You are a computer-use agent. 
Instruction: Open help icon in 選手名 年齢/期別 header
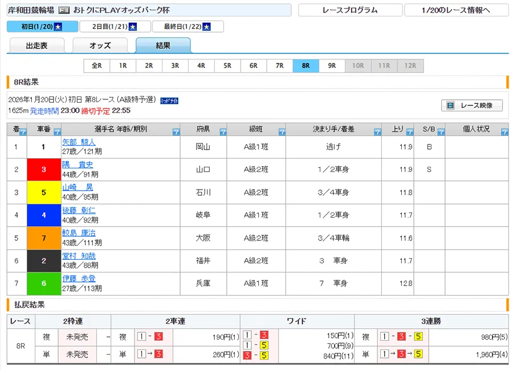pos(176,132)
